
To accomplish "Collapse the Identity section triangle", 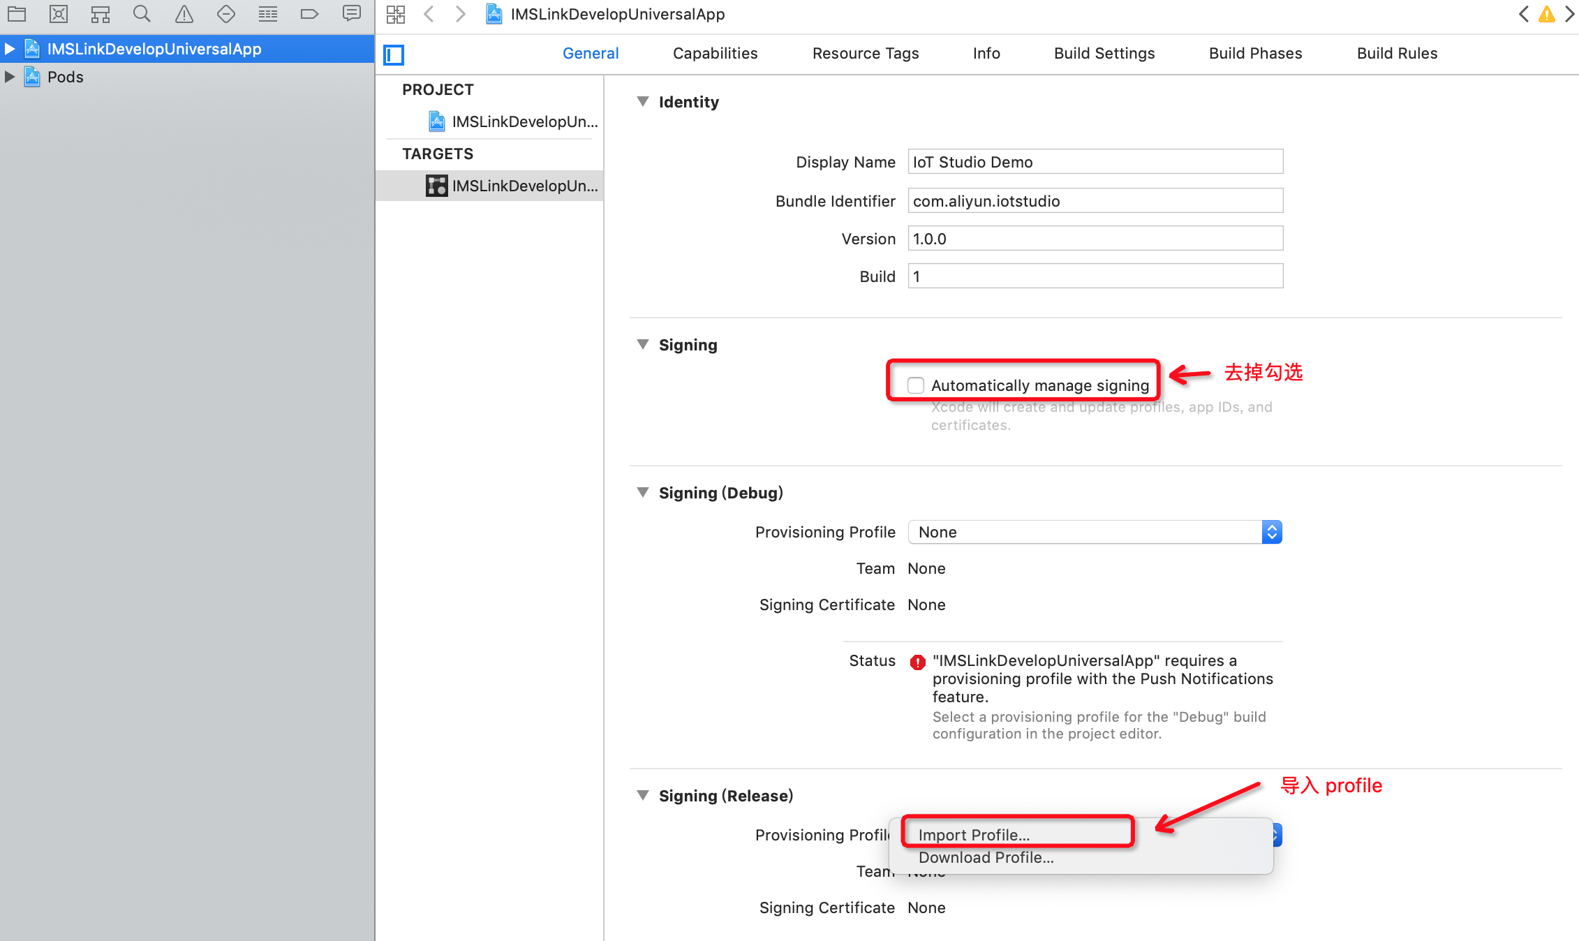I will click(643, 102).
